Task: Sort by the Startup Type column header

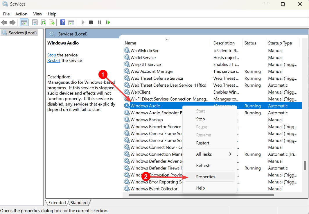Action: 283,43
